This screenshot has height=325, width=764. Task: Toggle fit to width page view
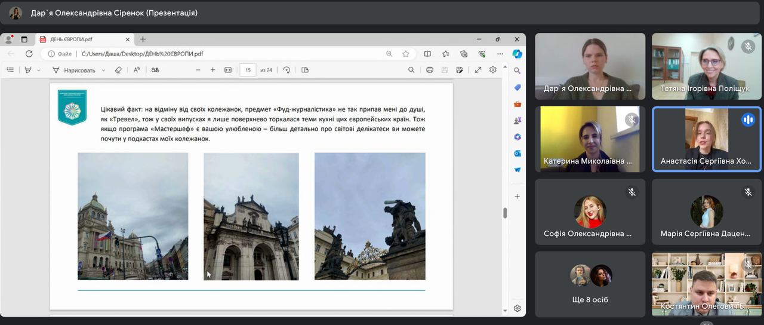pyautogui.click(x=227, y=70)
